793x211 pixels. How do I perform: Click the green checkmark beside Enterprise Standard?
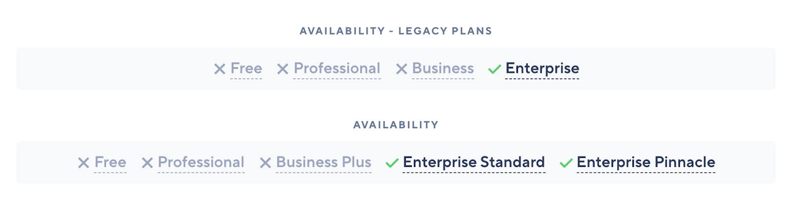pos(392,163)
